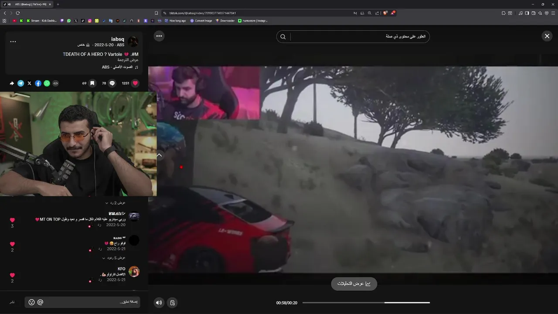
Task: Open the browser hamburger menu
Action: point(554,13)
